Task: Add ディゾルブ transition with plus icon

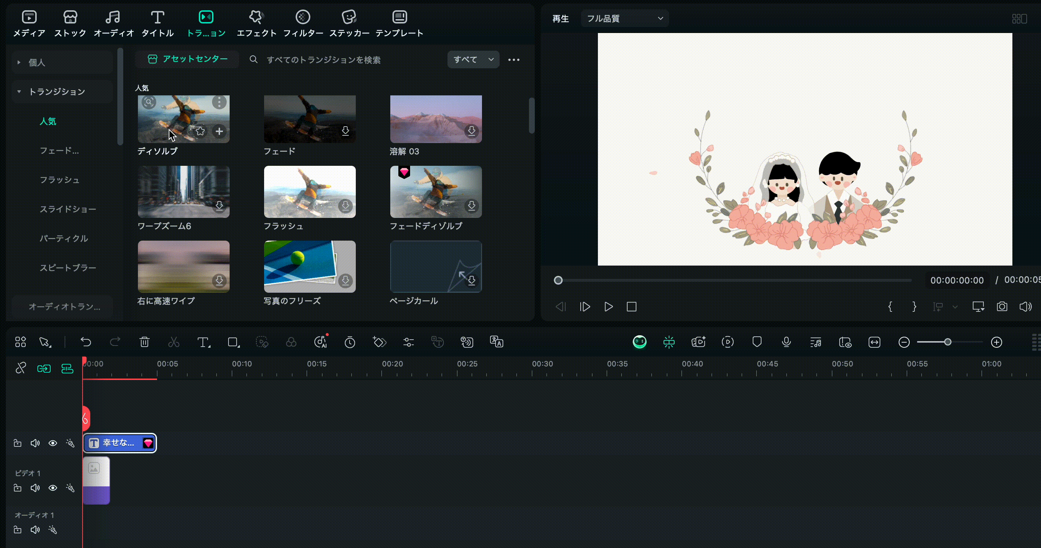Action: pyautogui.click(x=219, y=131)
